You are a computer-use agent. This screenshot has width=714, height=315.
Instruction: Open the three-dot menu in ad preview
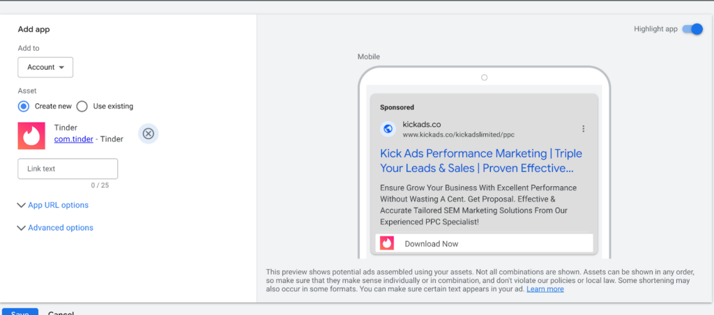(584, 129)
